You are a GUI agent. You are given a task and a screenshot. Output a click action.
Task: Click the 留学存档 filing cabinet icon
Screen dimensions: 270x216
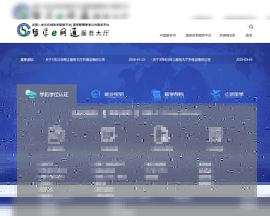tap(157, 94)
